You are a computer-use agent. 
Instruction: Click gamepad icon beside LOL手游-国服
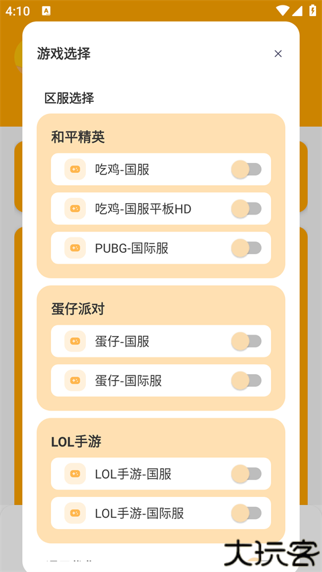(x=75, y=473)
